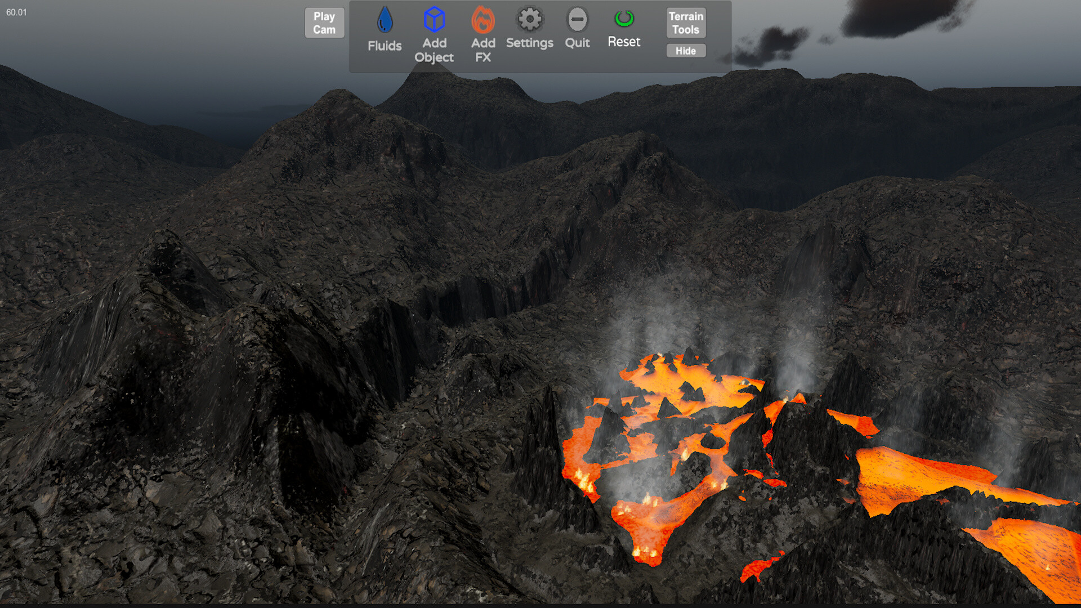Image resolution: width=1081 pixels, height=608 pixels.
Task: Open the Terrain Tools panel
Action: [x=685, y=23]
